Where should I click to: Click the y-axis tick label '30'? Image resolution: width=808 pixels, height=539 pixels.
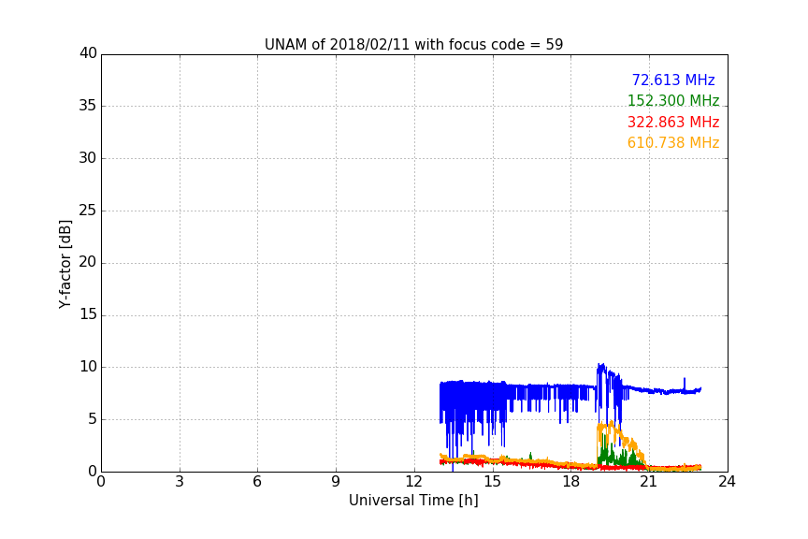(88, 158)
